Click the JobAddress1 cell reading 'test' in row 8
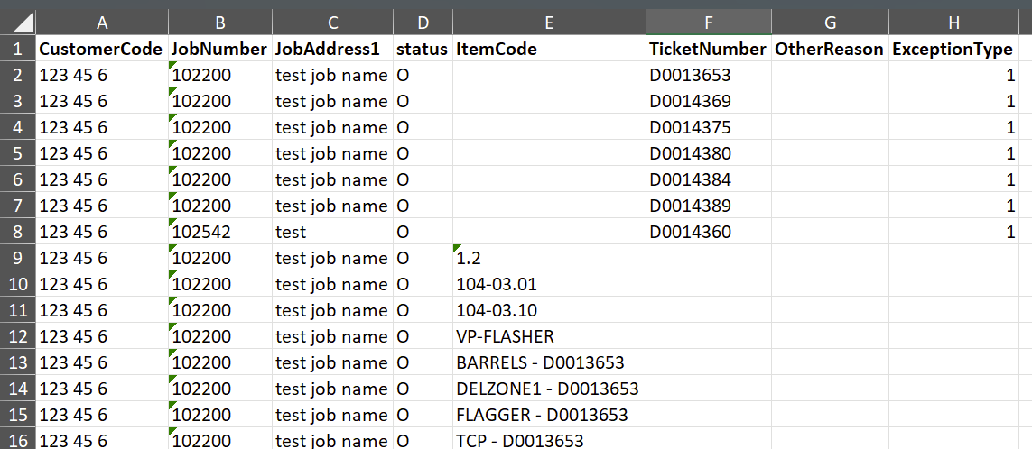The width and height of the screenshot is (1032, 449). [333, 232]
